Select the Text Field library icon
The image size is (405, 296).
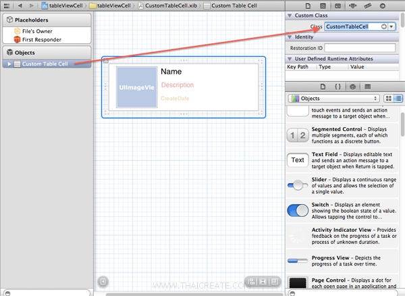(x=298, y=160)
